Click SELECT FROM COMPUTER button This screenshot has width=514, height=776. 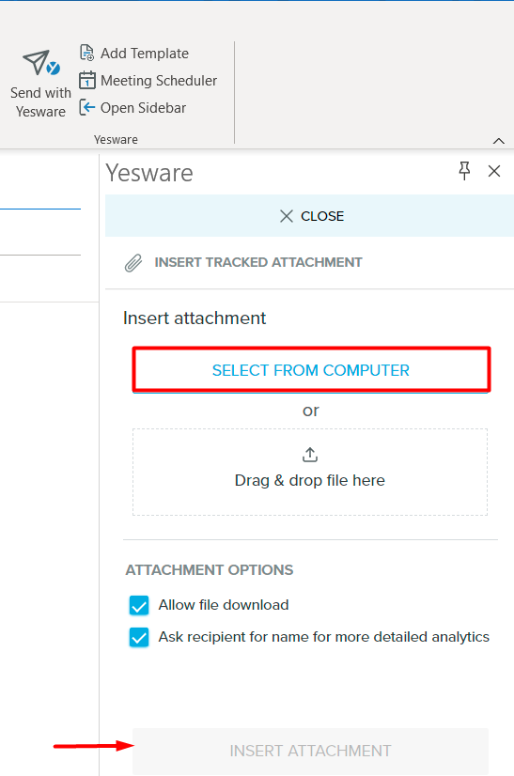pos(311,370)
